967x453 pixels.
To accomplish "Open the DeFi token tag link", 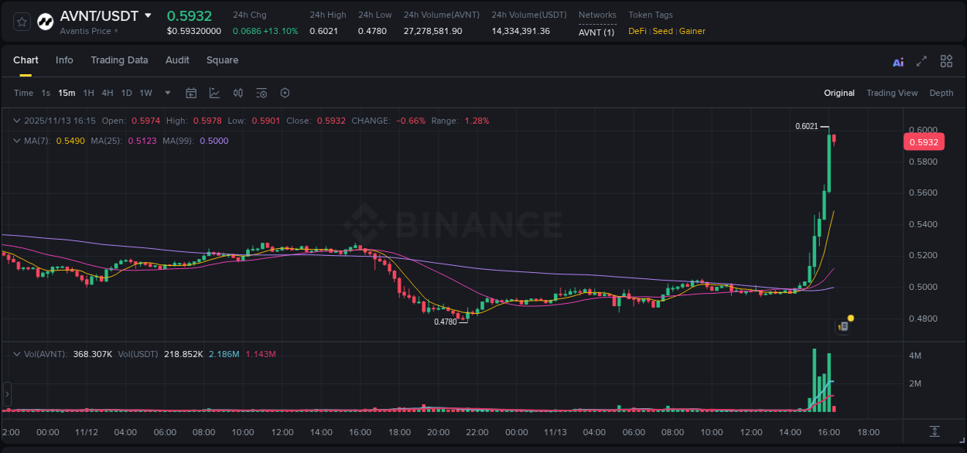I will click(x=637, y=31).
